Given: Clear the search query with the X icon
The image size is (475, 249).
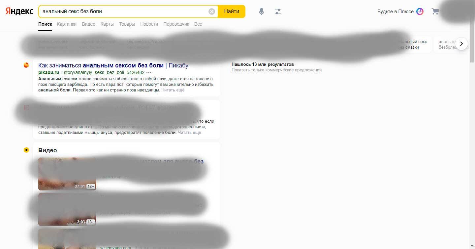Looking at the screenshot, I should coord(212,12).
